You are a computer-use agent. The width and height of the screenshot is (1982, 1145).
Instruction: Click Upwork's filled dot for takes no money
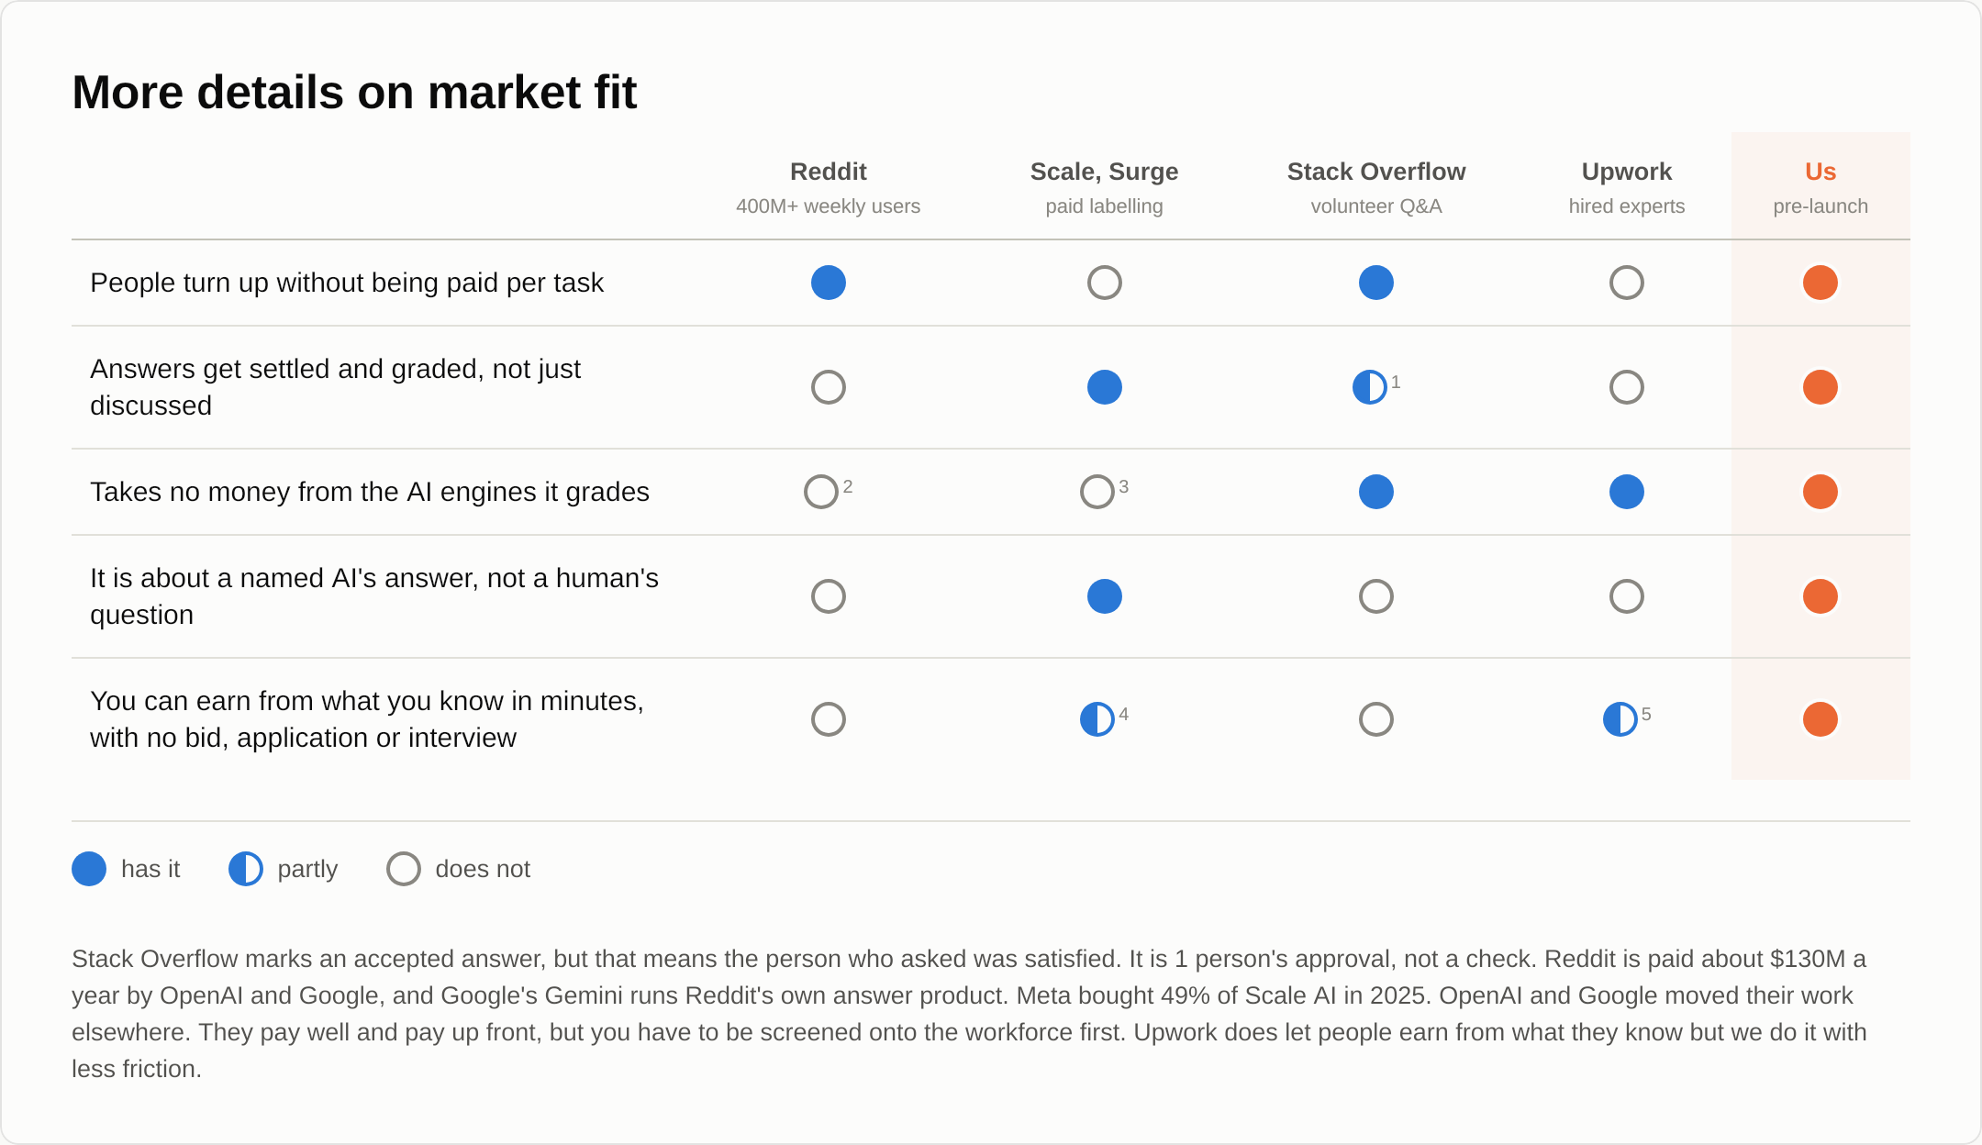1626,492
